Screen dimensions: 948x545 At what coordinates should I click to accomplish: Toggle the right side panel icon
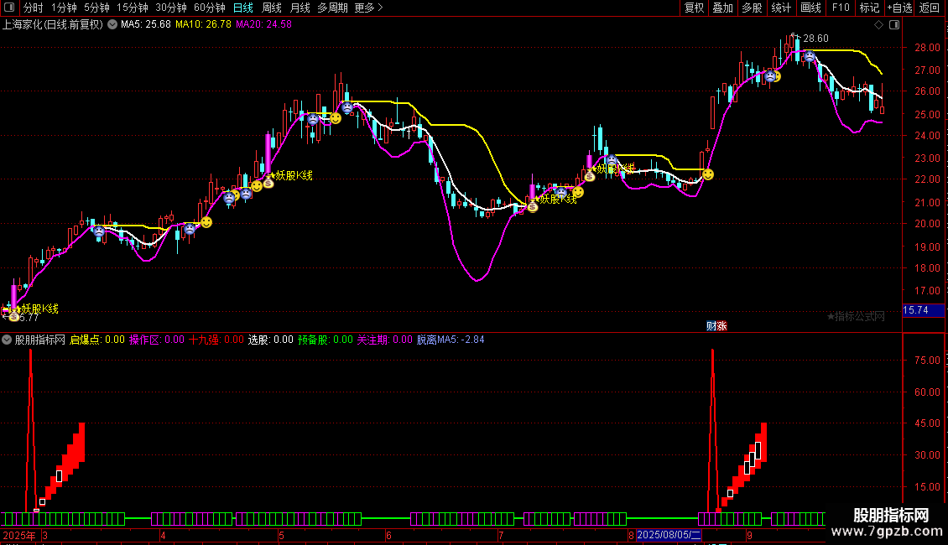(x=894, y=25)
